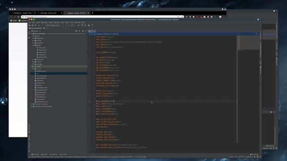Expand the resources folder

point(33,59)
